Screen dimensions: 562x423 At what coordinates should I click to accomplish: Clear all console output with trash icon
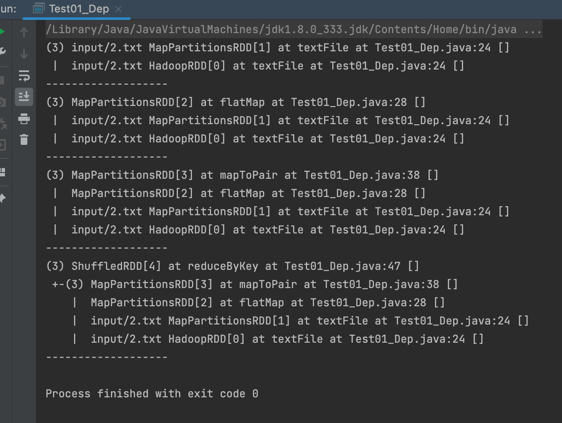point(24,140)
